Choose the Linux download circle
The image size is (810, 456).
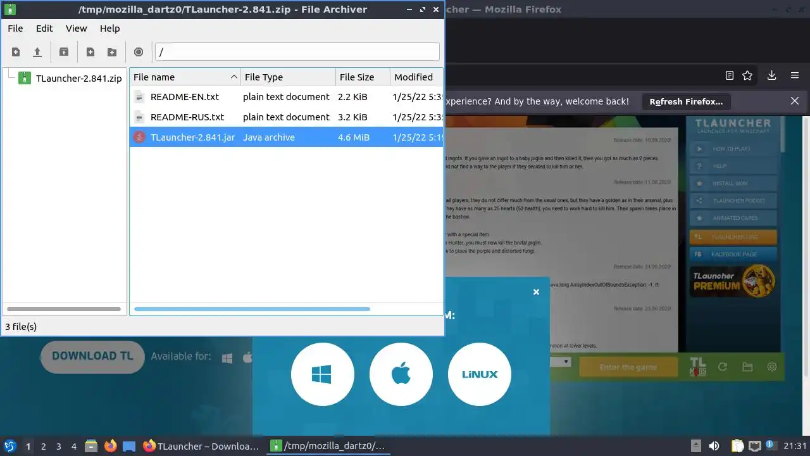[480, 374]
